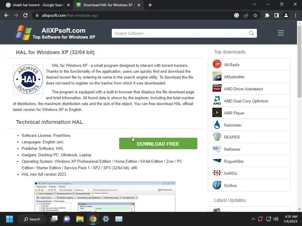This screenshot has height=226, width=302.
Task: Open All-Radio in Top downloads
Action: click(x=232, y=65)
